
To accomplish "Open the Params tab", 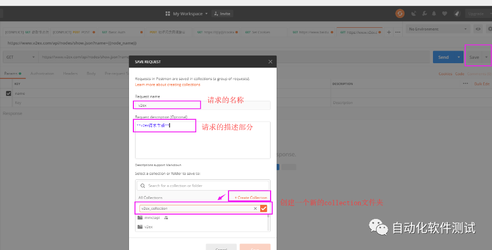I will [12, 74].
